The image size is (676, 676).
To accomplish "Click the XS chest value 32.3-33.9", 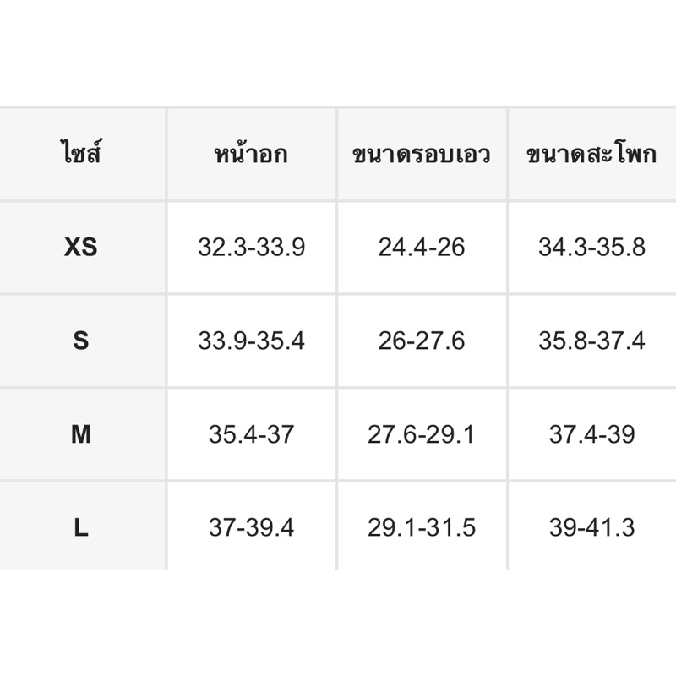I will coord(251,248).
